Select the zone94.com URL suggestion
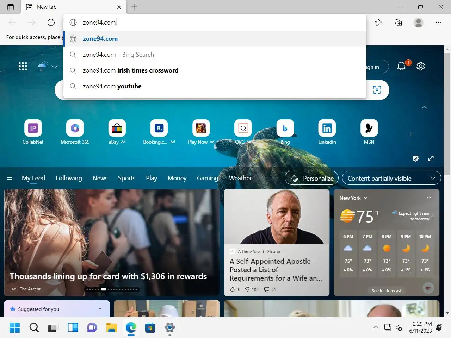 pos(215,39)
